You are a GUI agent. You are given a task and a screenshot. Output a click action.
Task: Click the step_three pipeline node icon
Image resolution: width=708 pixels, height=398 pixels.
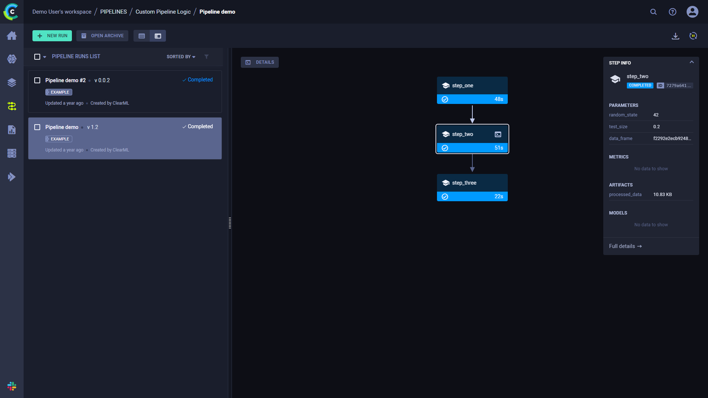pos(445,183)
